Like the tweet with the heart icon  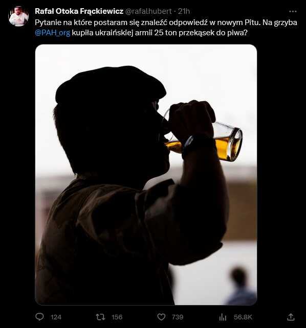161,317
